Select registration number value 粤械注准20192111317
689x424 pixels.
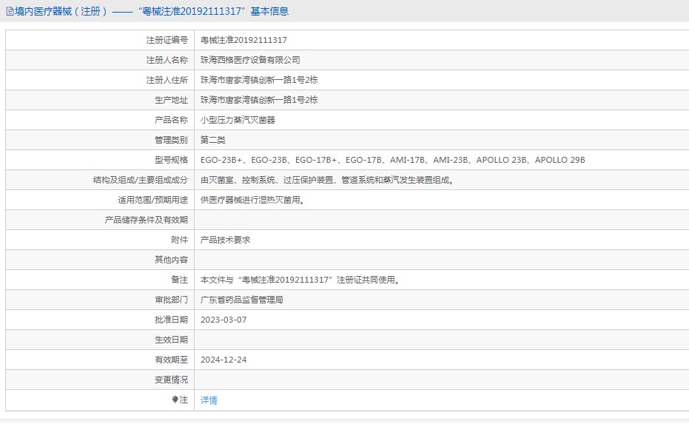click(243, 40)
